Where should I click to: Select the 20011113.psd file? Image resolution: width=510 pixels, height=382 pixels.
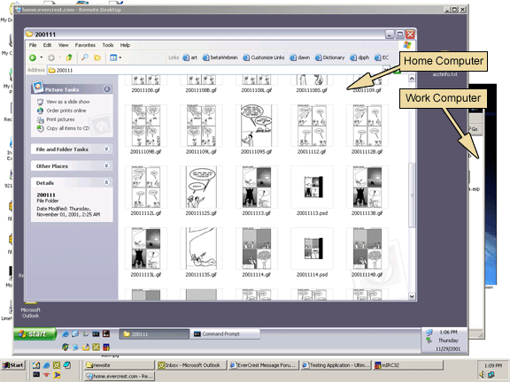click(312, 187)
